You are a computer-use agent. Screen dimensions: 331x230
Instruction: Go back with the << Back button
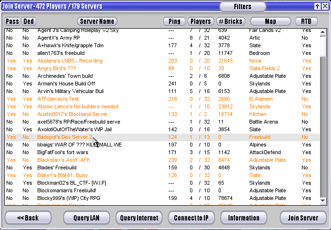pos(28,218)
